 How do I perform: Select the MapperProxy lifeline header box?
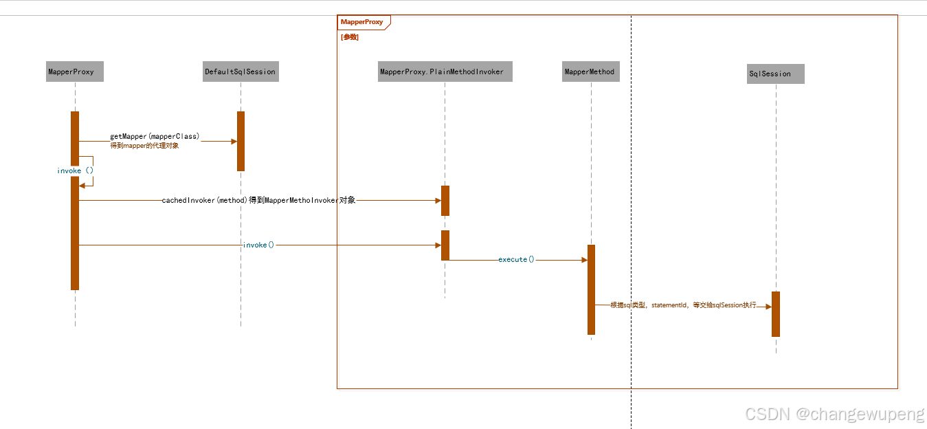(x=75, y=71)
